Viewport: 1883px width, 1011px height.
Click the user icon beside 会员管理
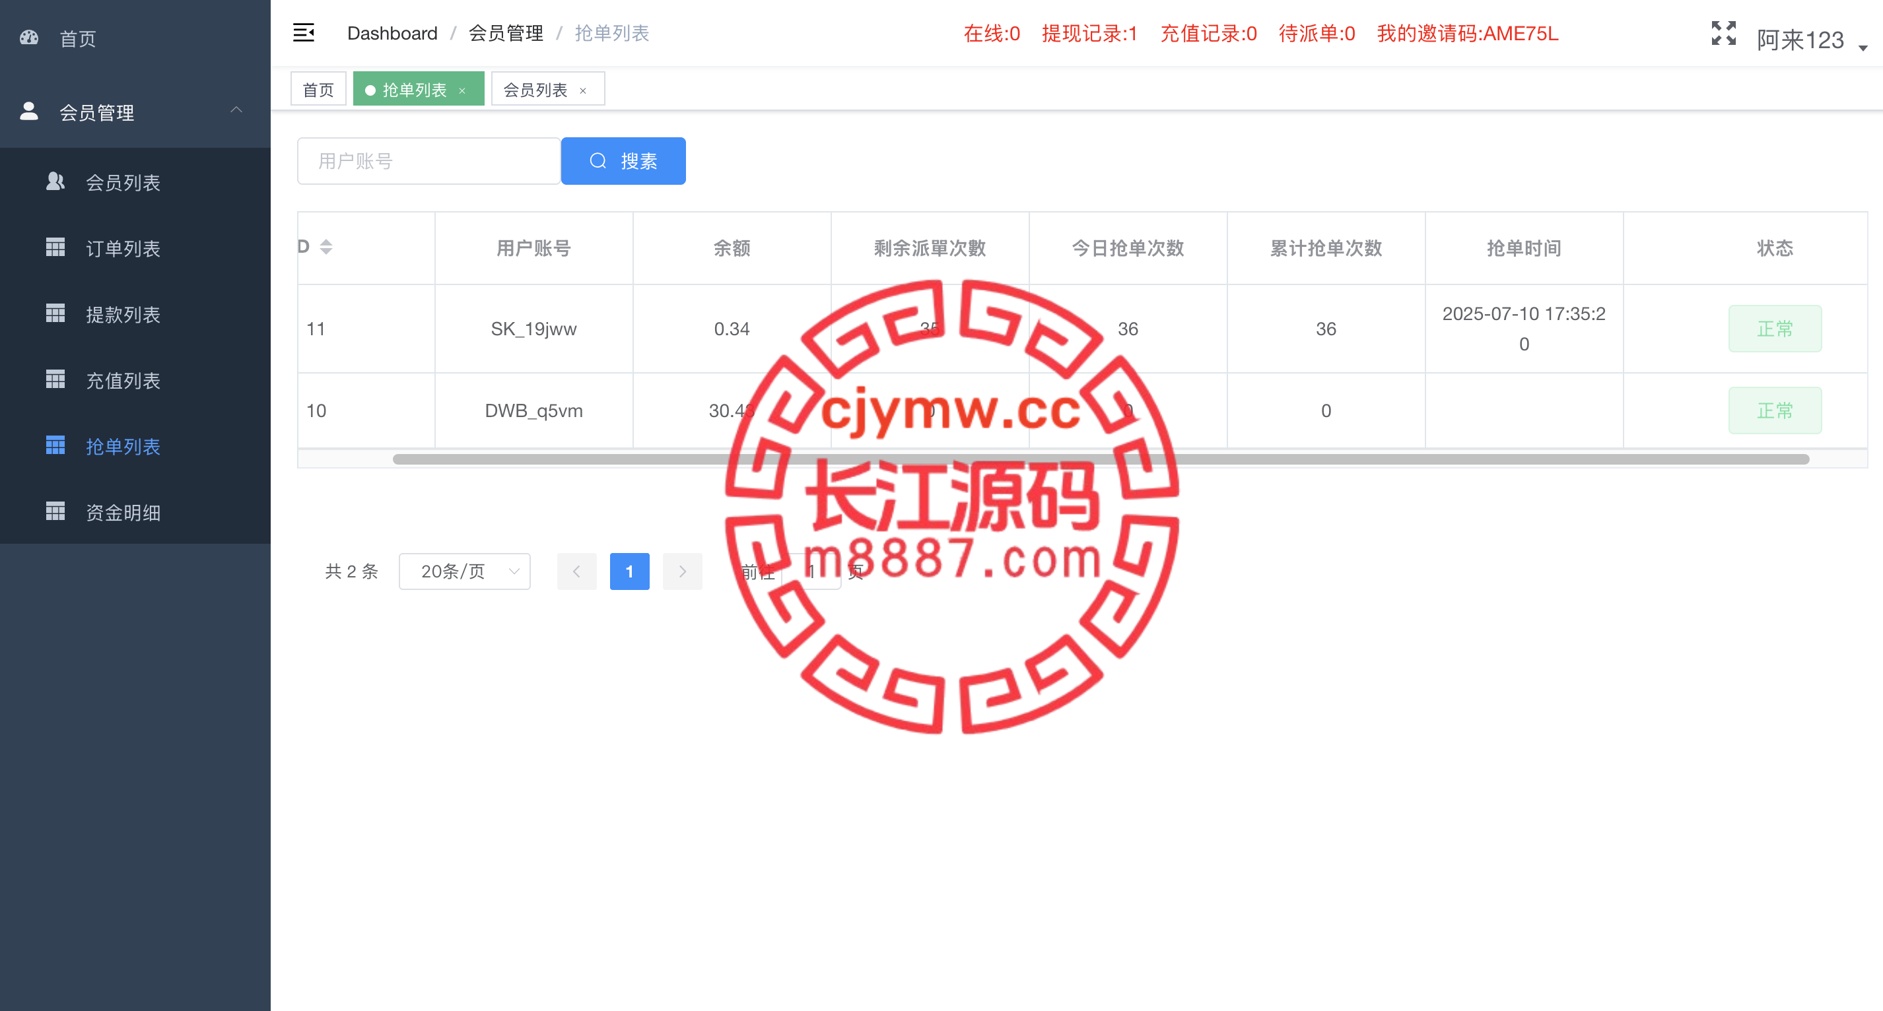(28, 111)
